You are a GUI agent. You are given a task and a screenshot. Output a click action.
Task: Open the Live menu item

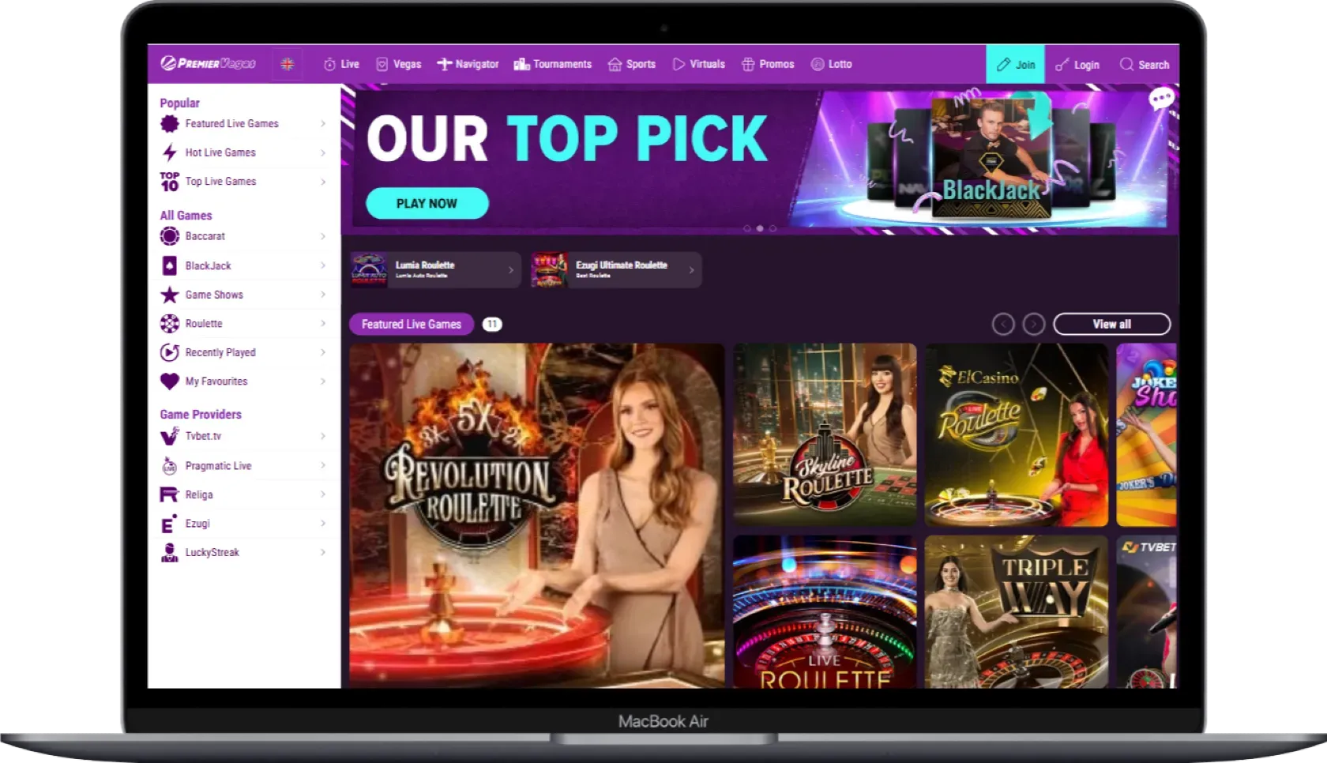pos(341,64)
